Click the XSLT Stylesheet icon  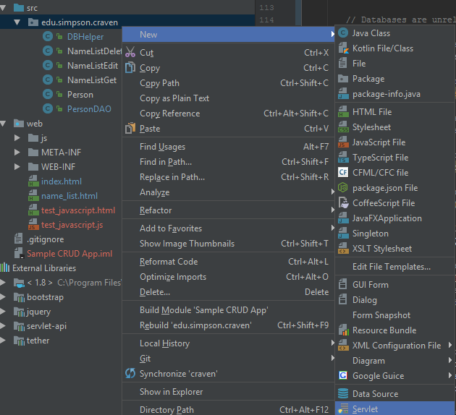[343, 249]
